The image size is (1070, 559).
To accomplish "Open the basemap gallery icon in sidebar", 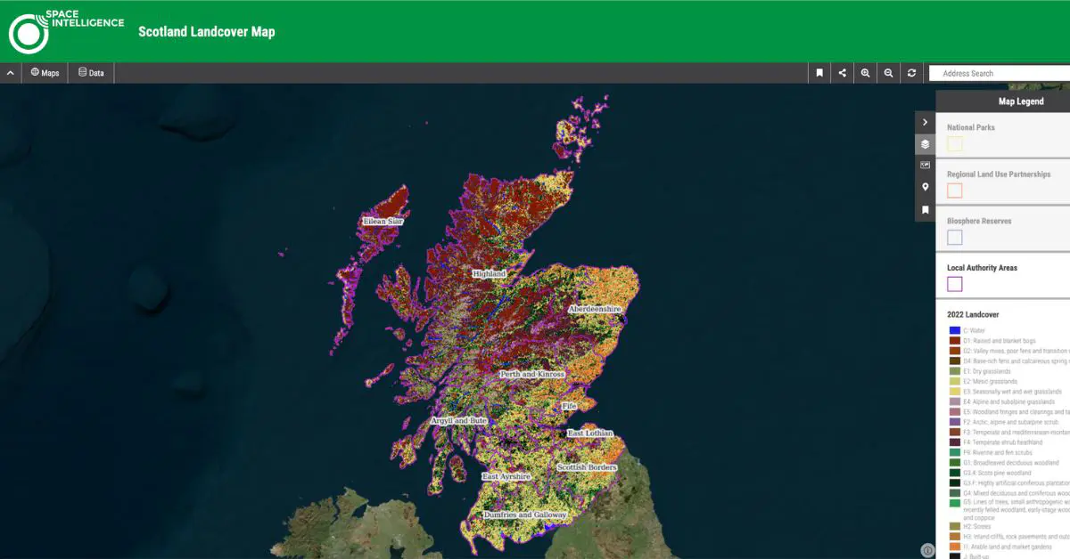I will click(926, 166).
